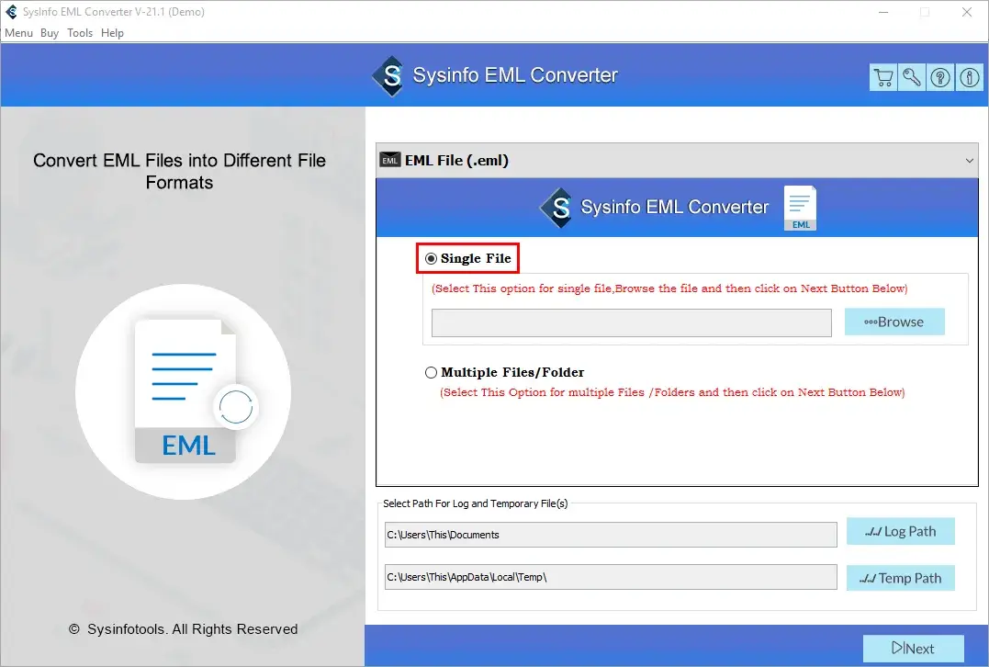Minimize the EML Converter window
The image size is (989, 667).
883,12
